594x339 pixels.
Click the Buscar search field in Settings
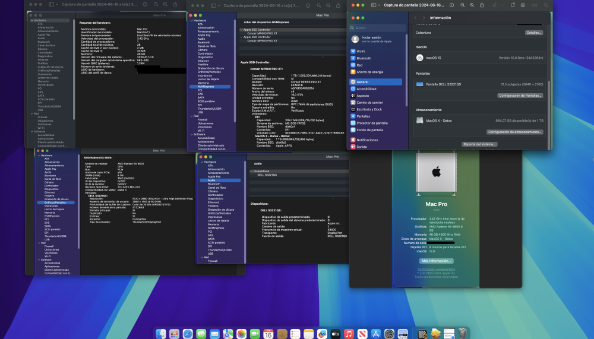[377, 28]
